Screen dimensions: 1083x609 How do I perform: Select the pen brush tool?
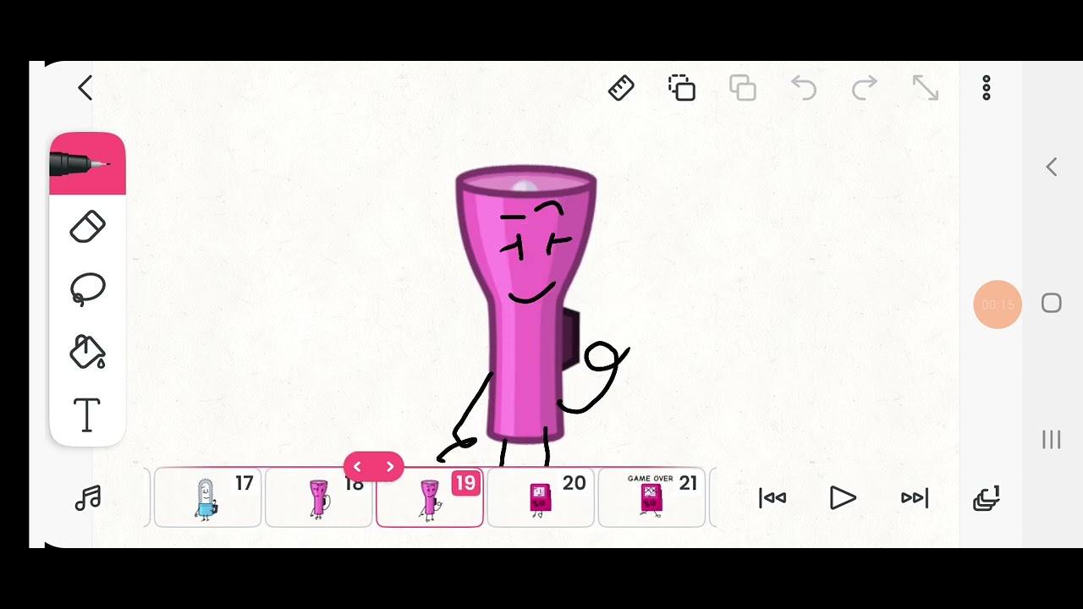87,164
